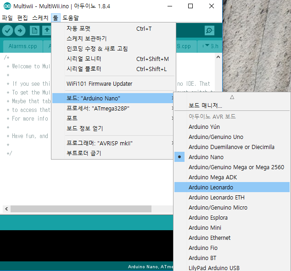Launch WiFi101 Firmware Updater
This screenshot has height=271, width=291.
(x=114, y=84)
